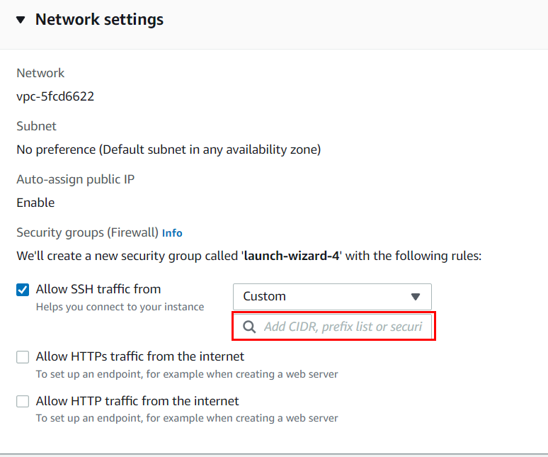Enable the Allow HTTPs traffic checkbox
The height and width of the screenshot is (457, 548).
coord(23,357)
